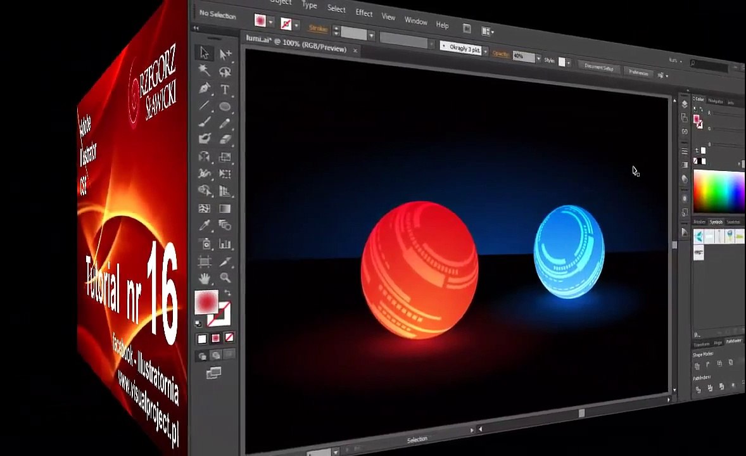Click the Stroke panel link

(318, 28)
